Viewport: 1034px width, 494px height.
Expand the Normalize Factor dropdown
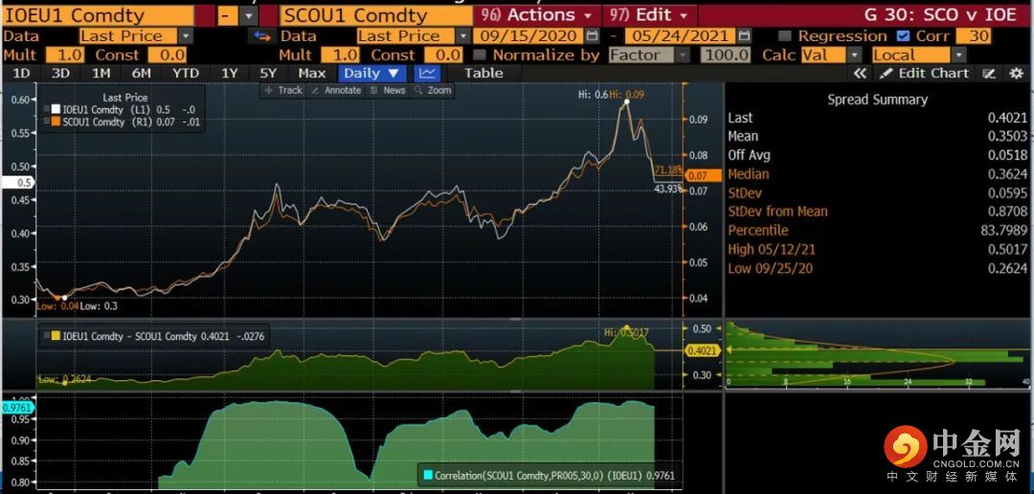tap(683, 56)
